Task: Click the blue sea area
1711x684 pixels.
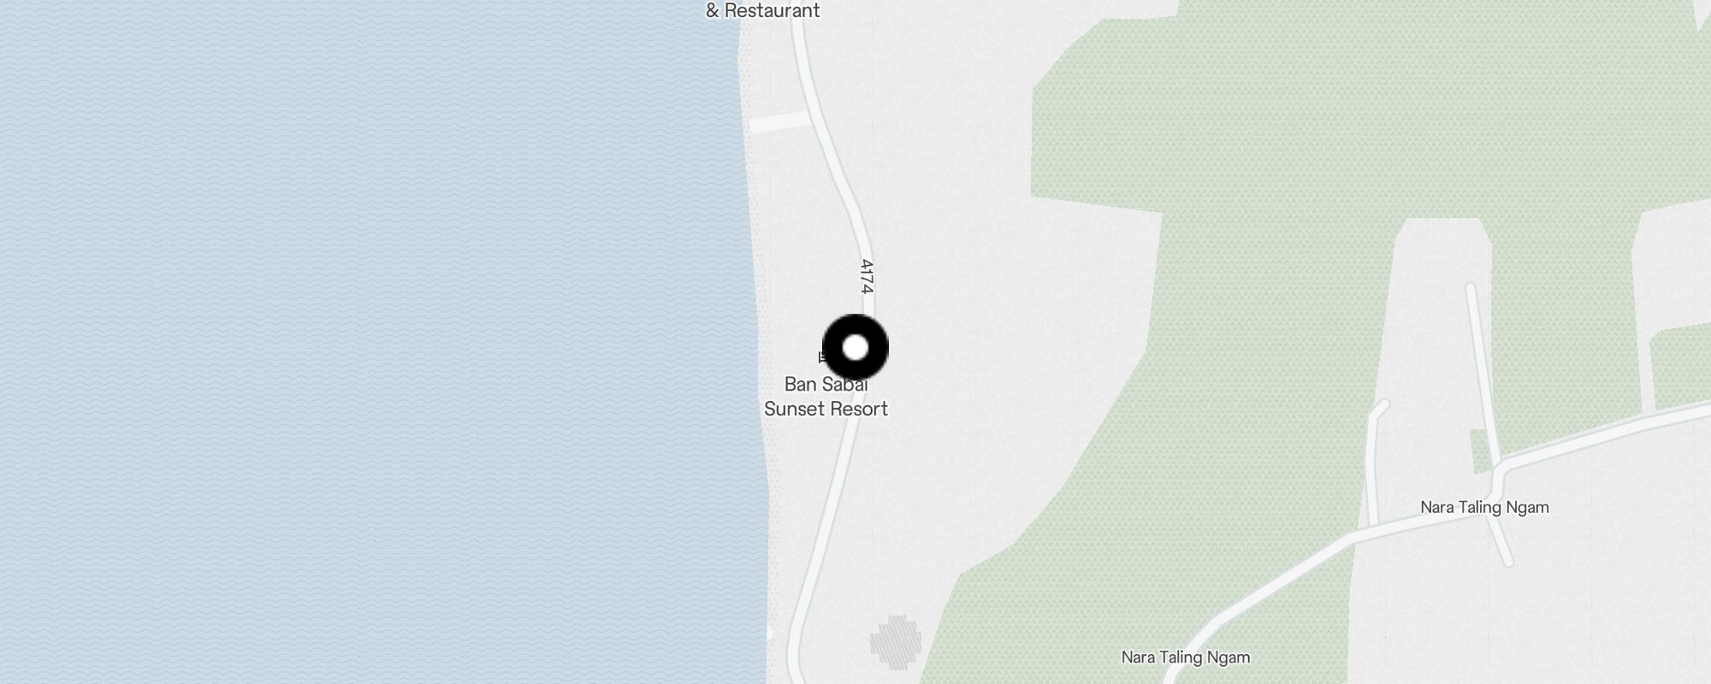Action: tap(368, 342)
